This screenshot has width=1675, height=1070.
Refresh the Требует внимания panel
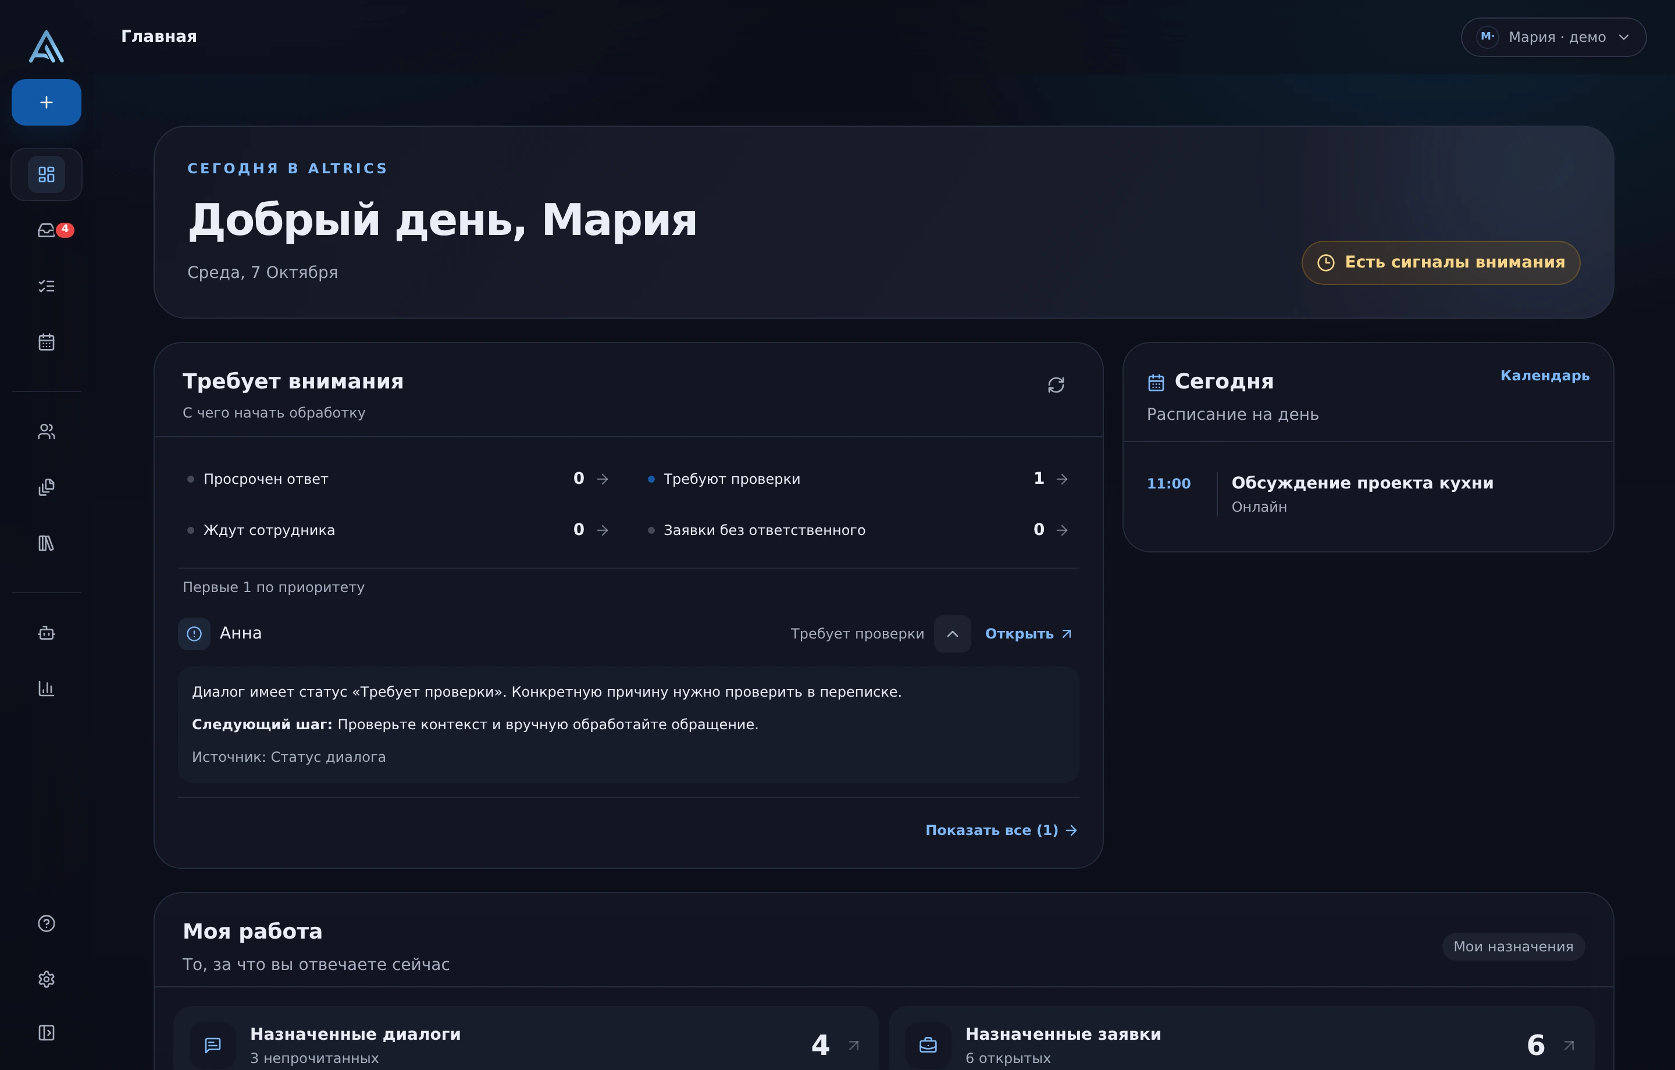[1056, 385]
